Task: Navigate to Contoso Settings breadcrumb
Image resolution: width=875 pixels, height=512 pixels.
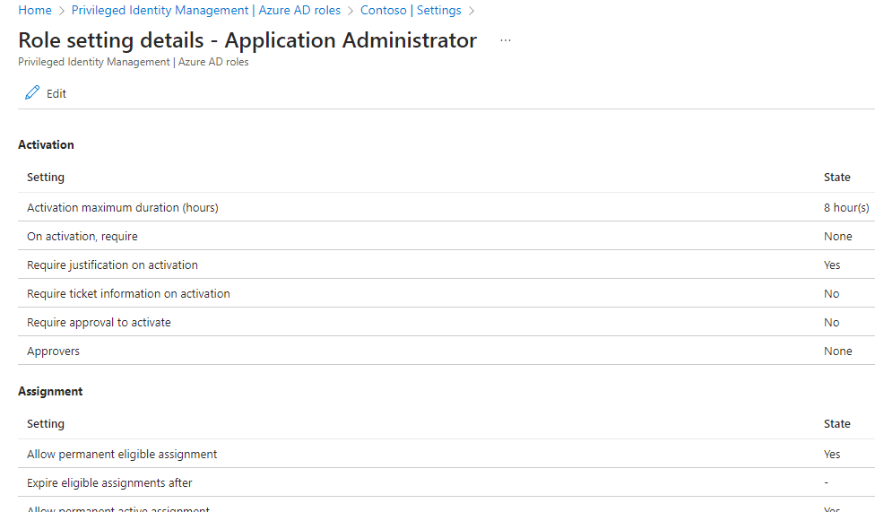Action: point(411,10)
